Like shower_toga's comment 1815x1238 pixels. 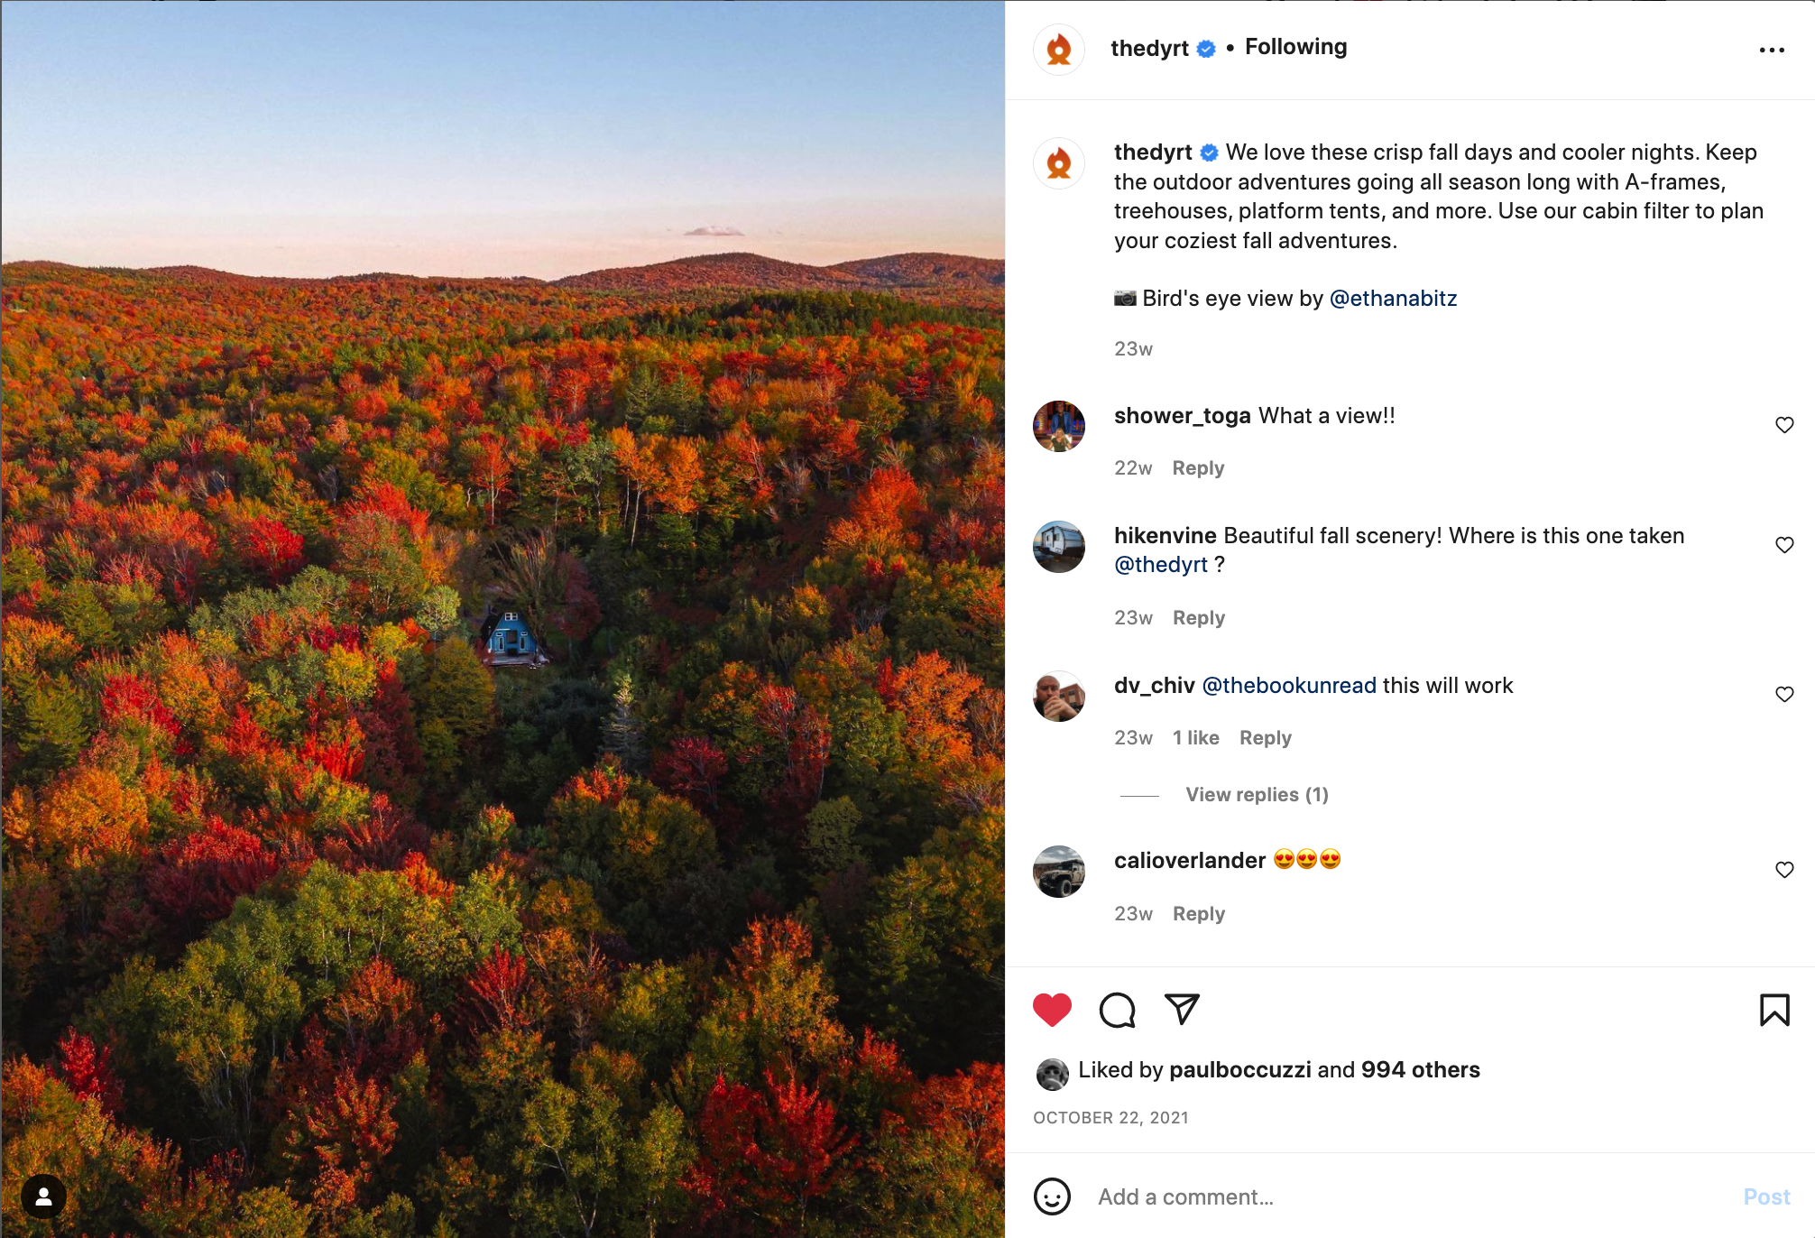1784,425
